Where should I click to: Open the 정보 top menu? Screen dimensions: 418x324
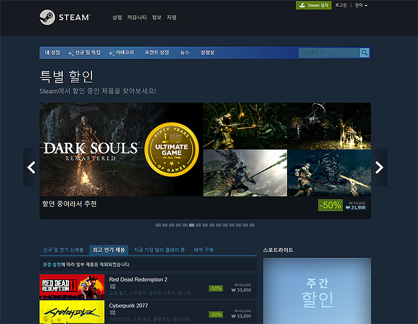(157, 17)
